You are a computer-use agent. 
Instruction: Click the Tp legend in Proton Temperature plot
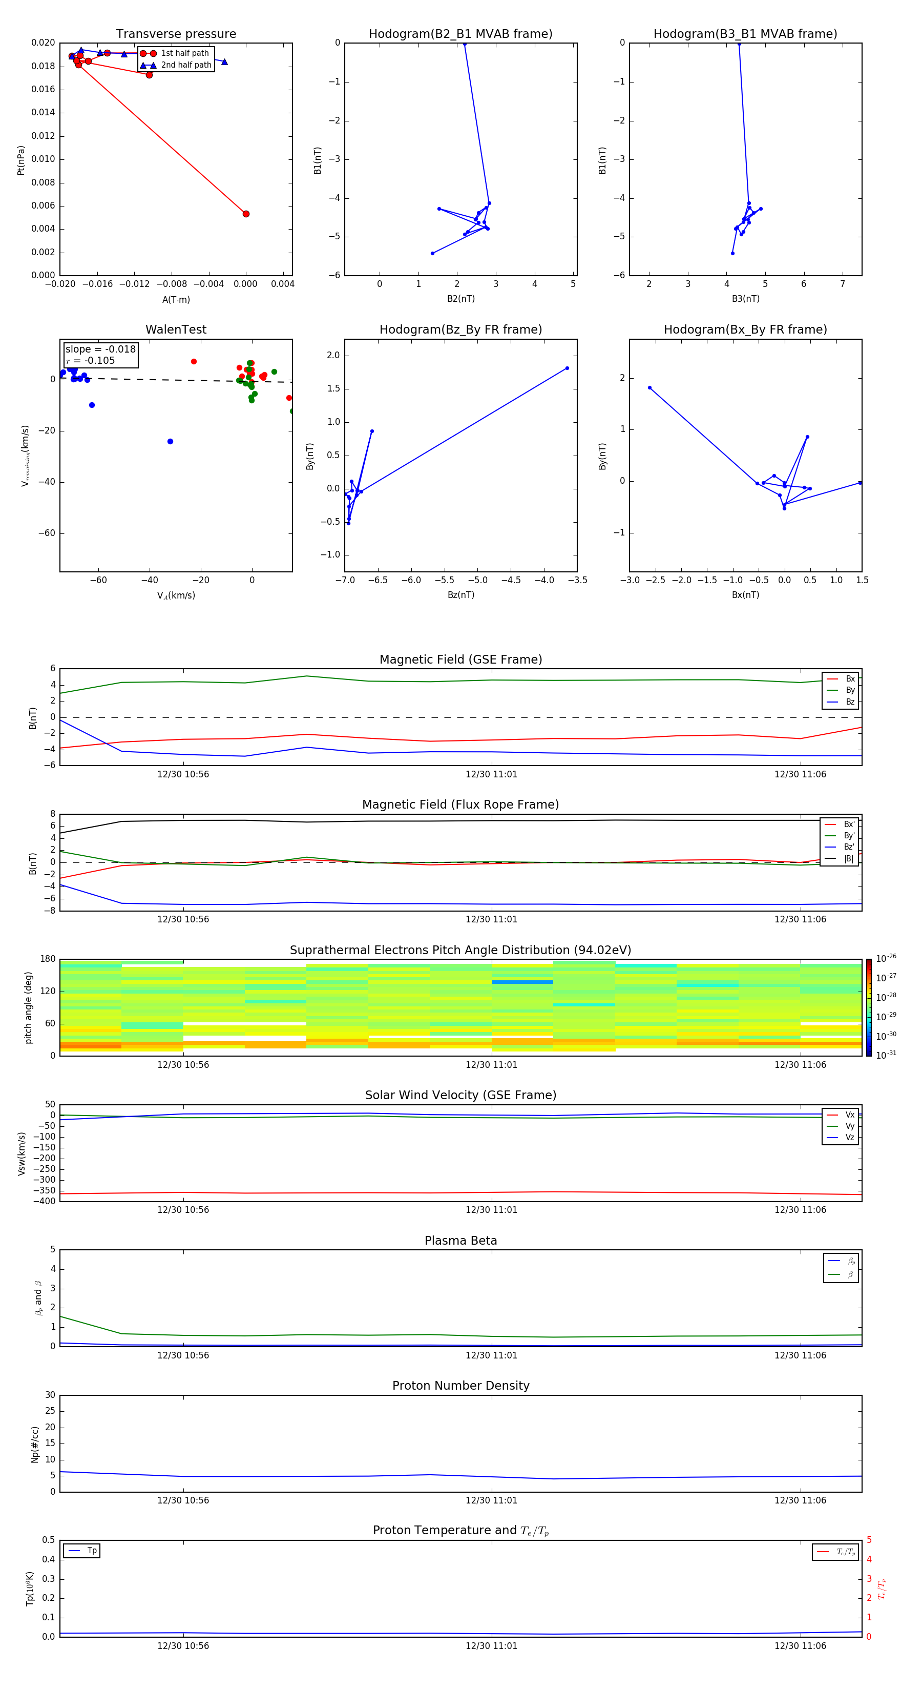[82, 1551]
